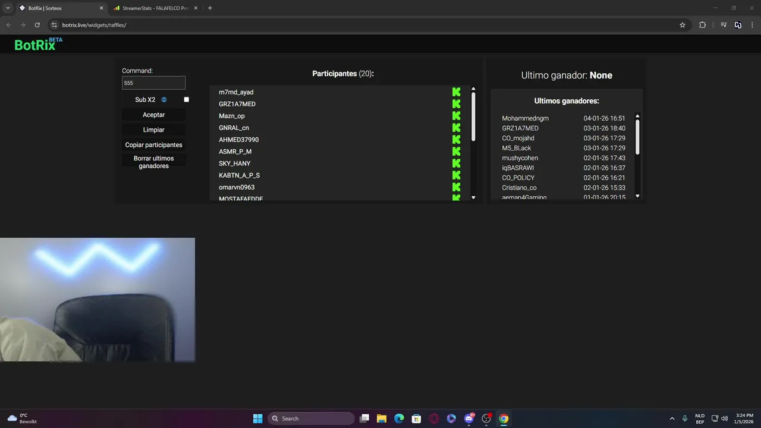Screen dimensions: 761x428
Task: Open a new browser tab
Action: 210,8
